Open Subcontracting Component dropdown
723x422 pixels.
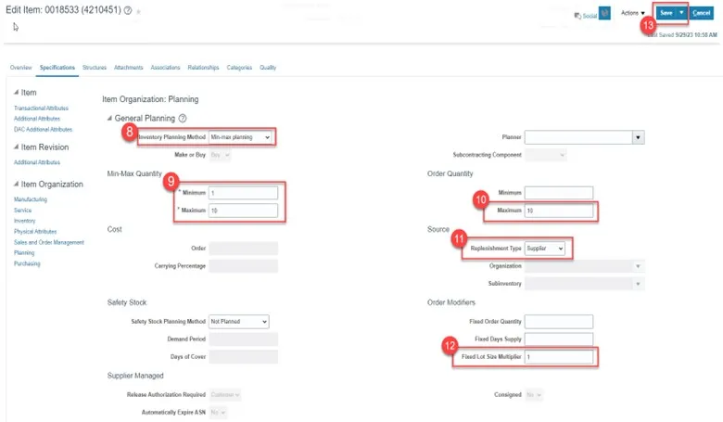[x=545, y=155]
